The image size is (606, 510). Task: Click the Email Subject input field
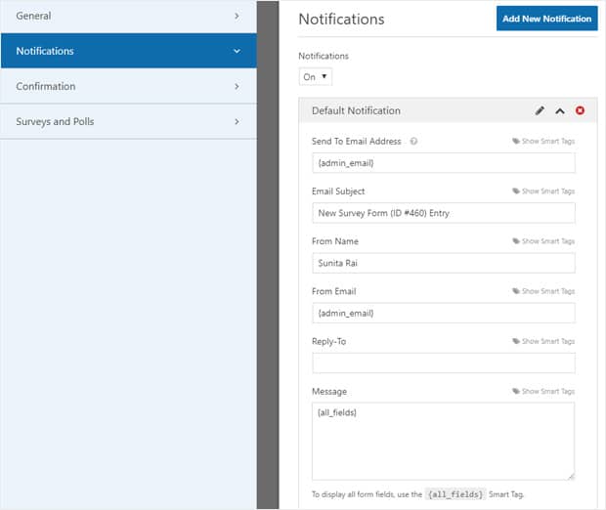point(444,213)
